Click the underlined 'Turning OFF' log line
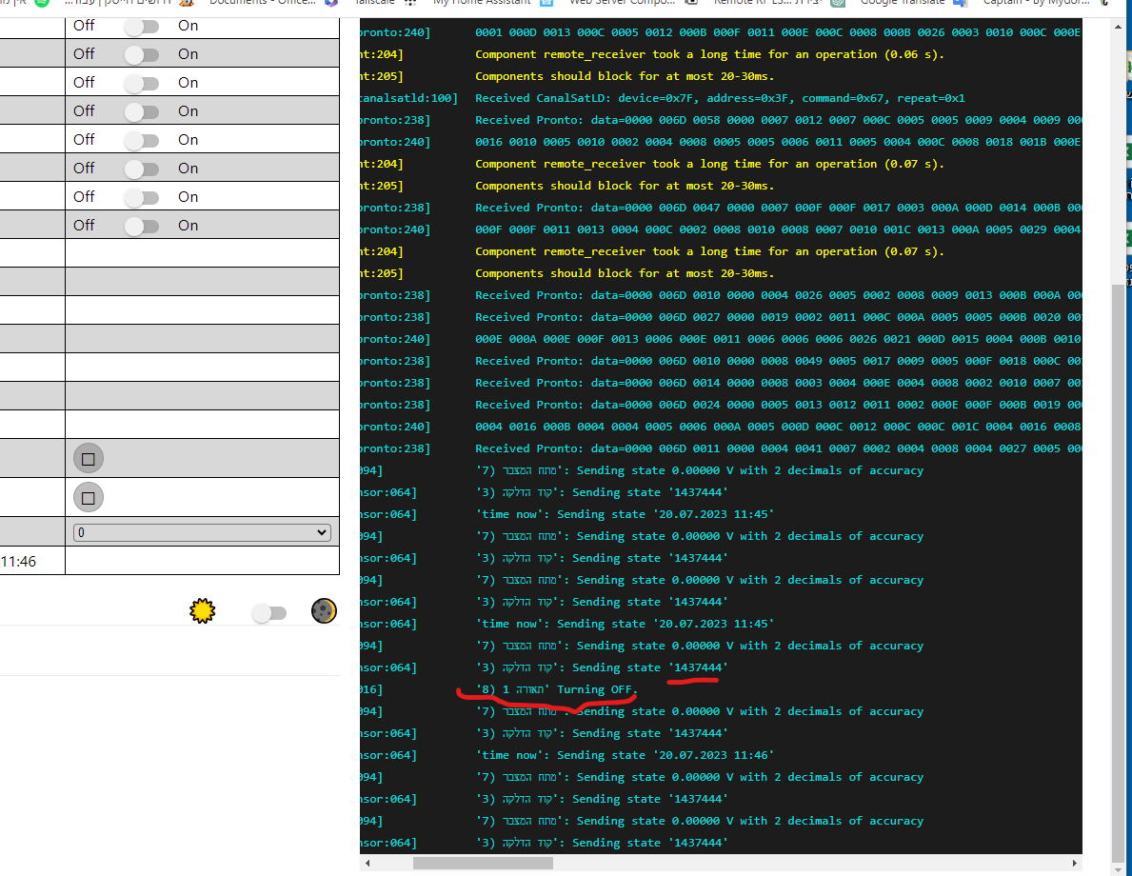The height and width of the screenshot is (876, 1132). [x=557, y=689]
